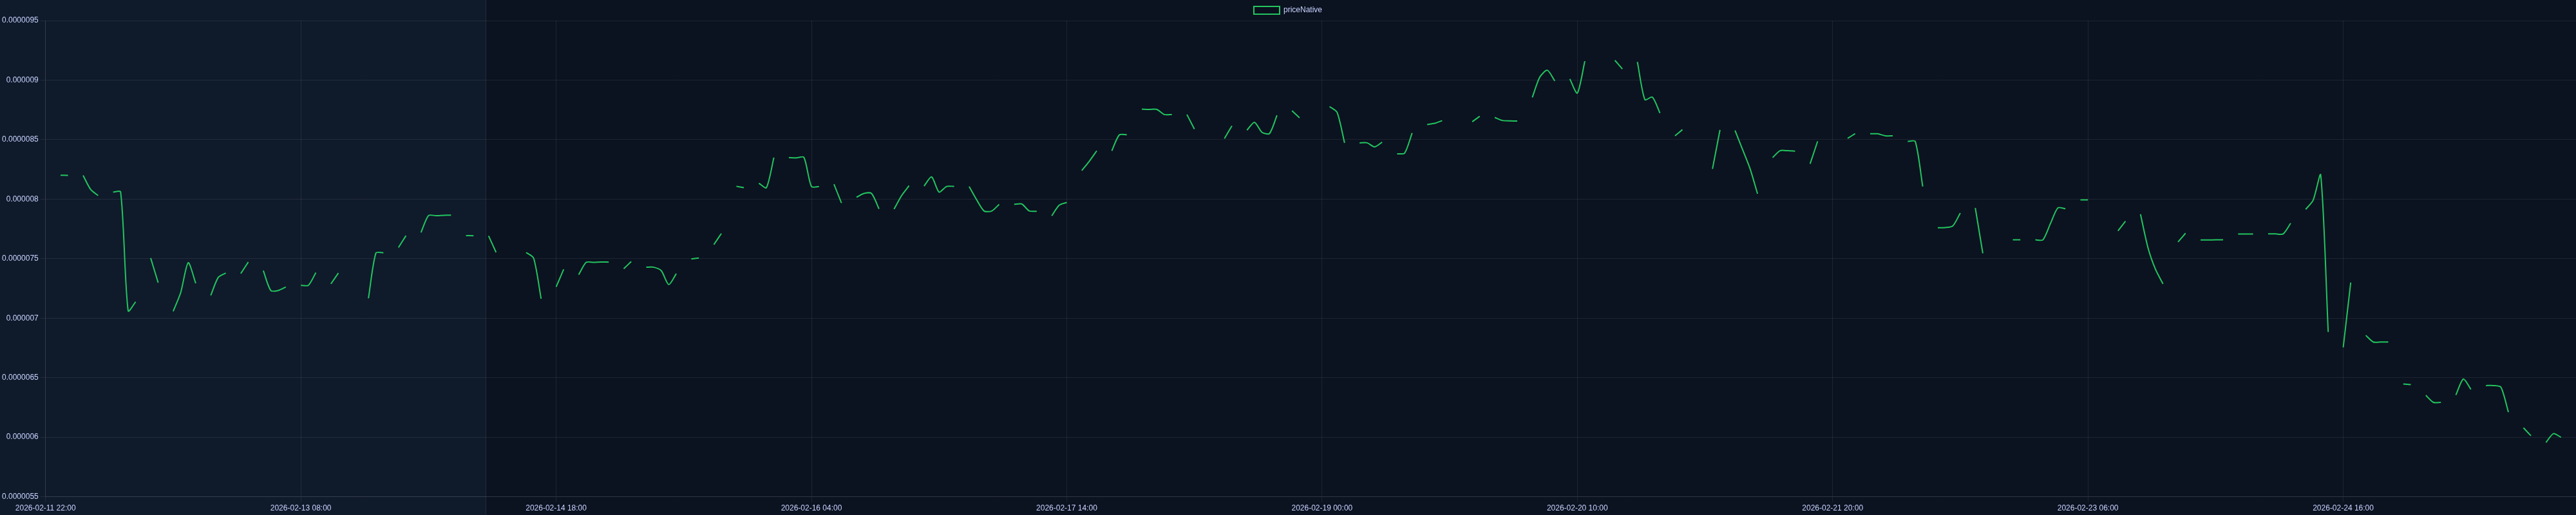Click the 2026-02-13 08:00 x-axis label
Viewport: 2576px width, 515px height.
(300, 508)
